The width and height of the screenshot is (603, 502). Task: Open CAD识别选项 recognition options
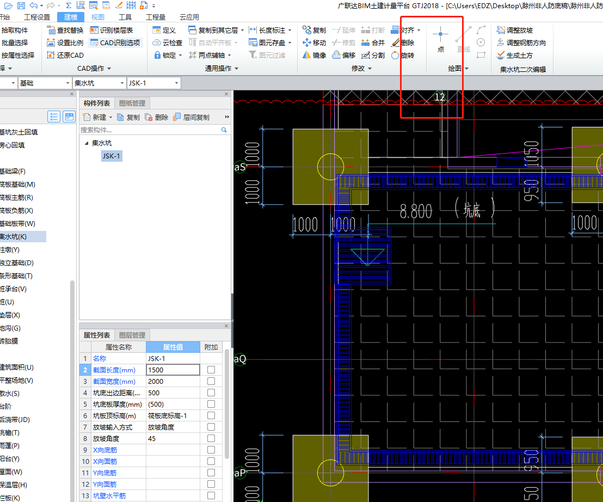pos(115,42)
